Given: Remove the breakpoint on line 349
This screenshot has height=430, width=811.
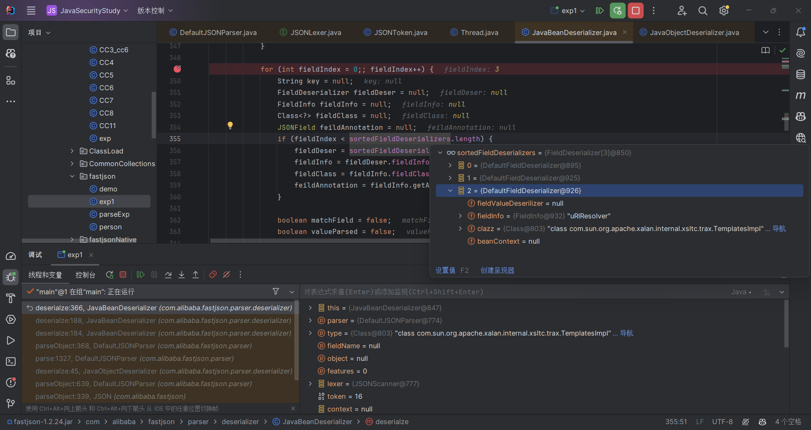Looking at the screenshot, I should [x=177, y=69].
